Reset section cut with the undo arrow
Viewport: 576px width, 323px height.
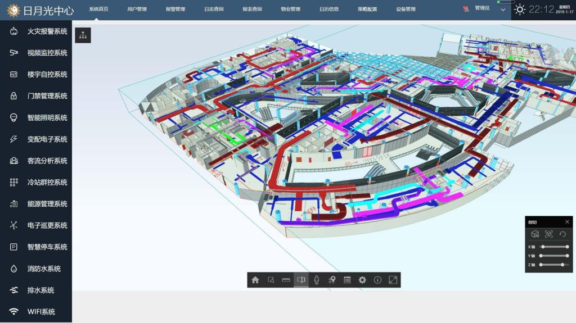click(x=562, y=234)
